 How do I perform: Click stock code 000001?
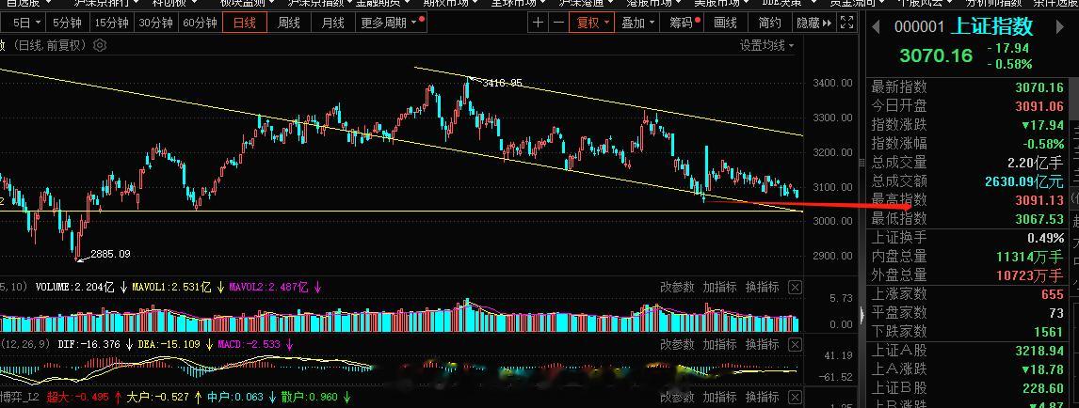click(x=919, y=26)
